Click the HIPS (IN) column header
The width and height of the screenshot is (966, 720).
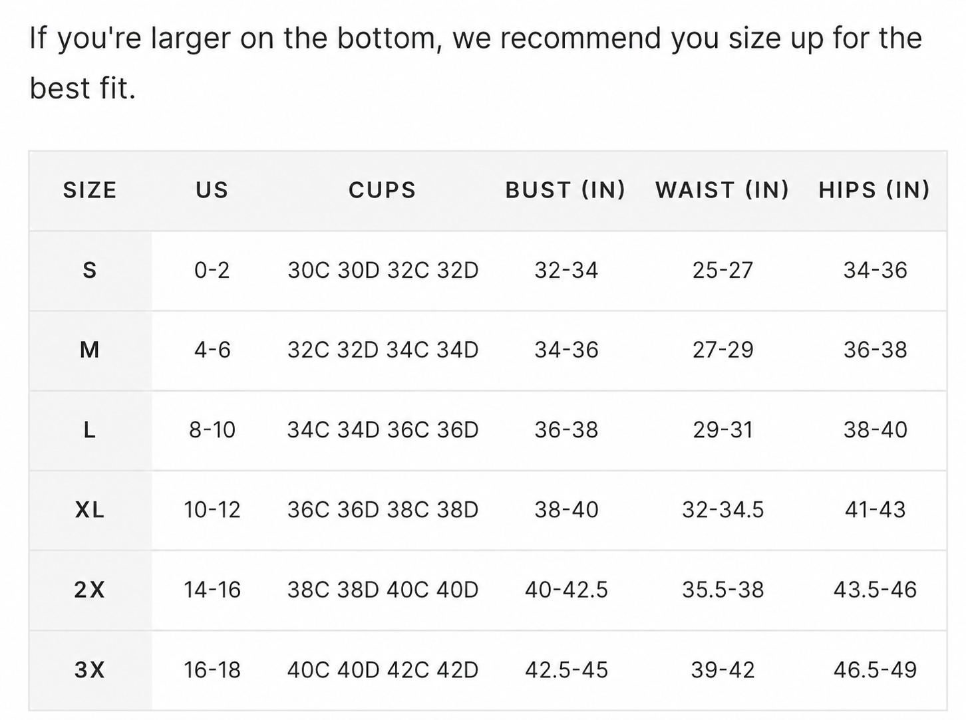point(874,190)
